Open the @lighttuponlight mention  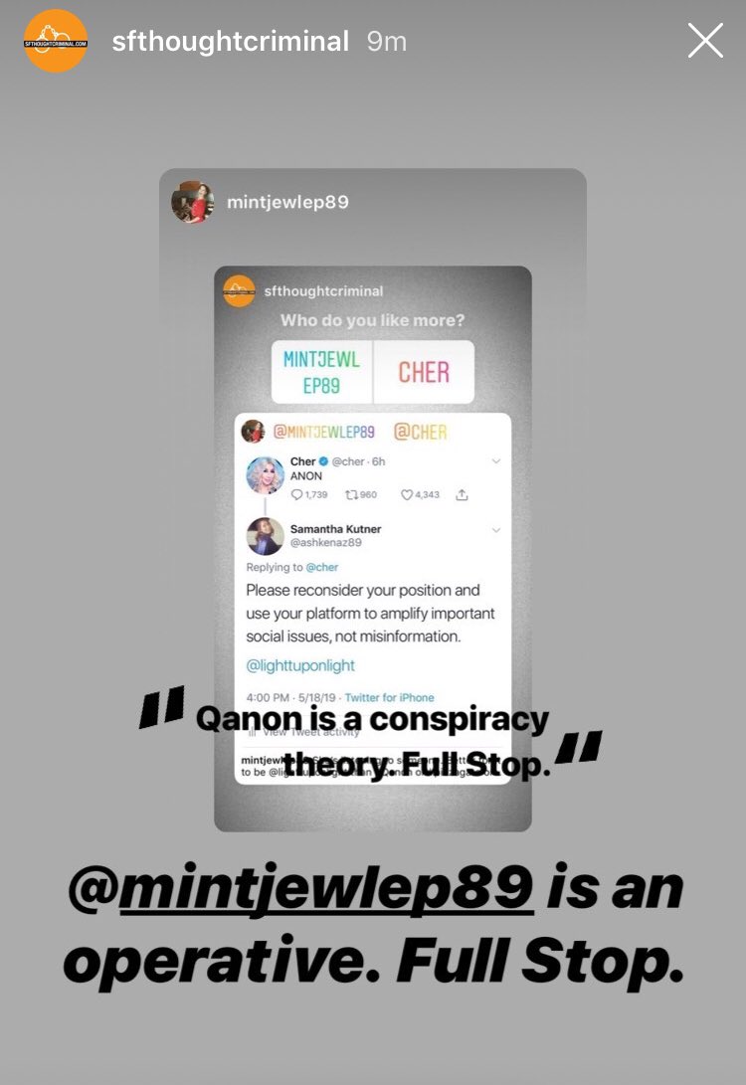point(300,665)
